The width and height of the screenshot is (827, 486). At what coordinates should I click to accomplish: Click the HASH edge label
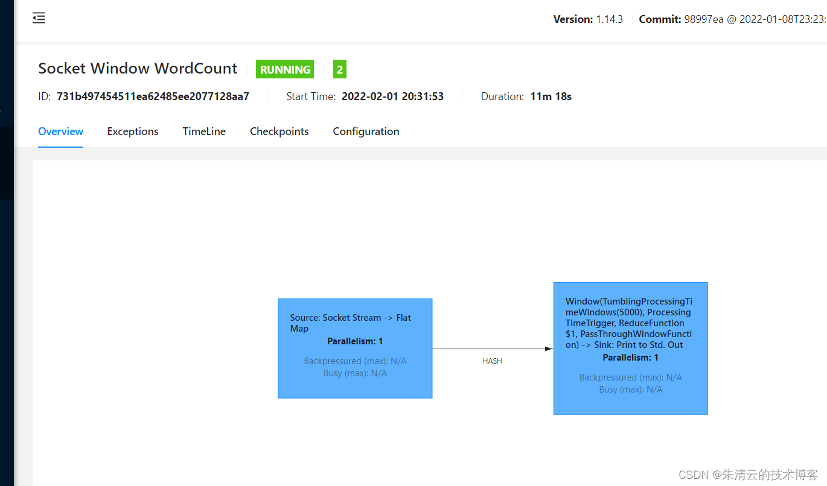click(492, 361)
